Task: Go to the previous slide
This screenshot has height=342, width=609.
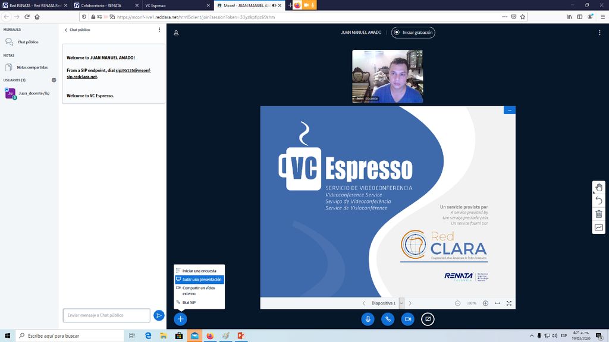Action: point(364,303)
